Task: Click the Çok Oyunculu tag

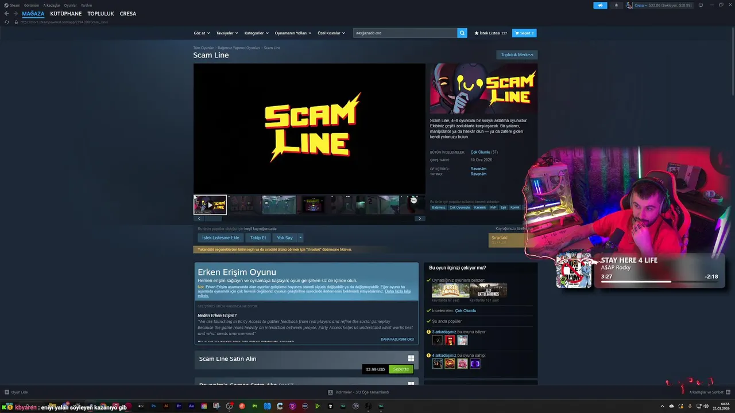Action: tap(459, 208)
